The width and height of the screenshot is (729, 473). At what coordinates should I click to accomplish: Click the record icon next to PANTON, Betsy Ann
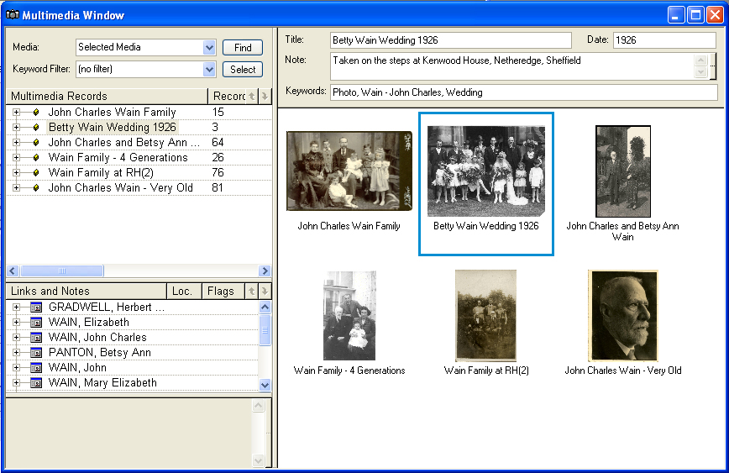click(36, 353)
